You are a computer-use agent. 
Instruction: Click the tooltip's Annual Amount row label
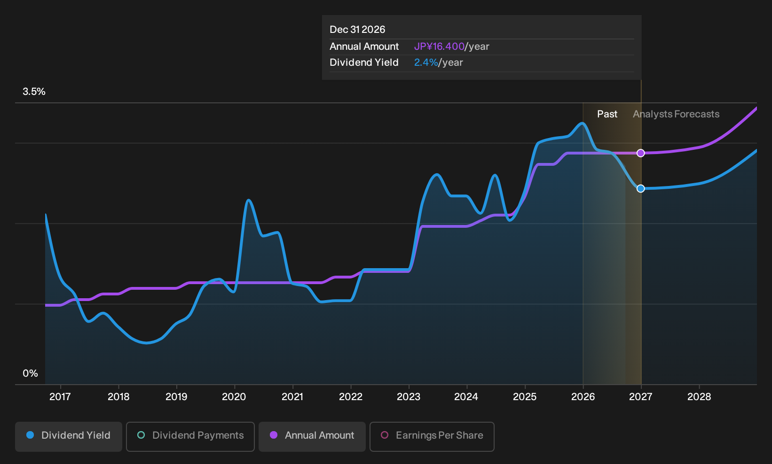pos(364,46)
